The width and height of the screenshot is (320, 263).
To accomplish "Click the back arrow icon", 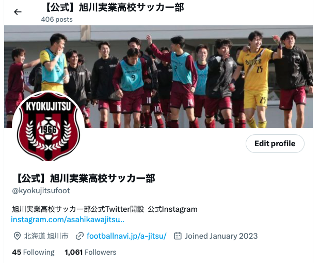I will [18, 12].
